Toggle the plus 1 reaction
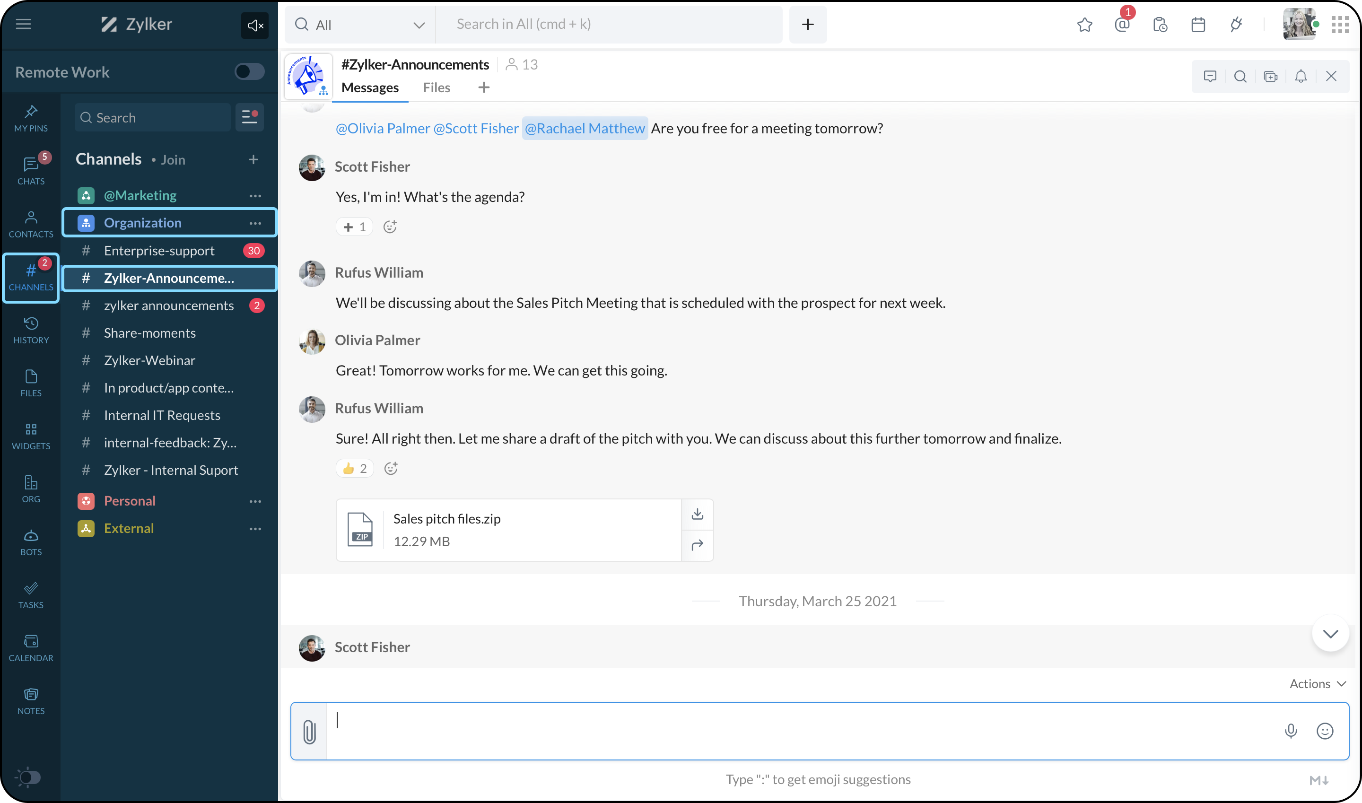The width and height of the screenshot is (1362, 803). tap(354, 227)
